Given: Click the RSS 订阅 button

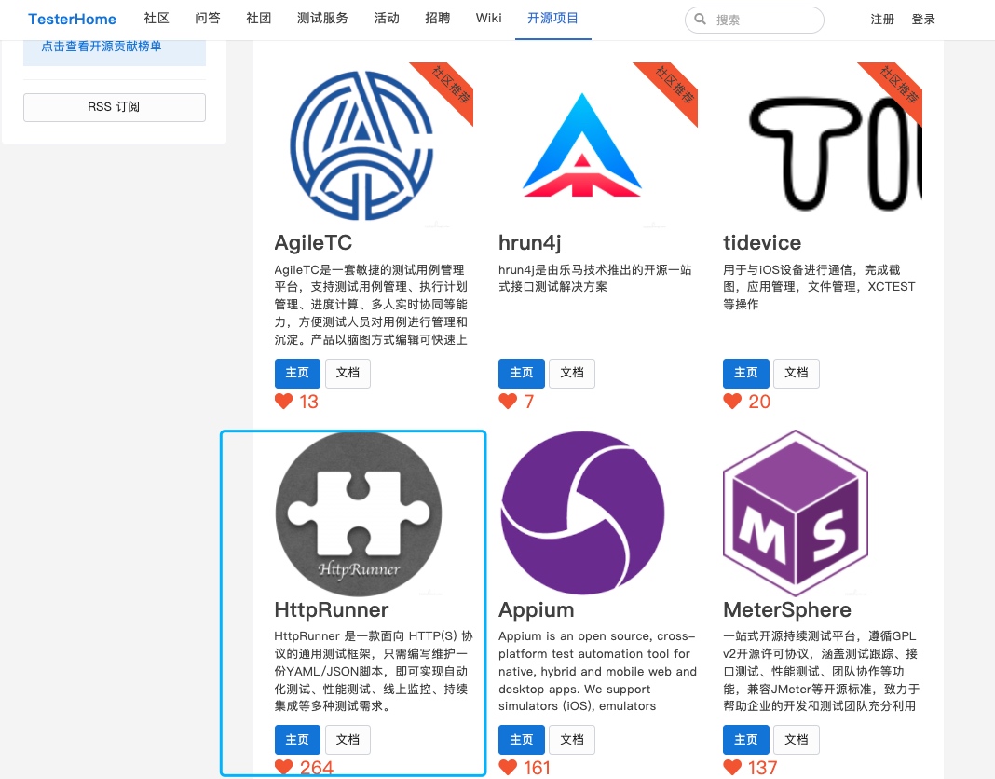Looking at the screenshot, I should click(x=115, y=107).
